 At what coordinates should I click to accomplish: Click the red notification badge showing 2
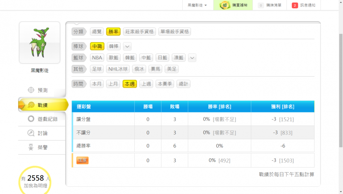(x=295, y=5)
